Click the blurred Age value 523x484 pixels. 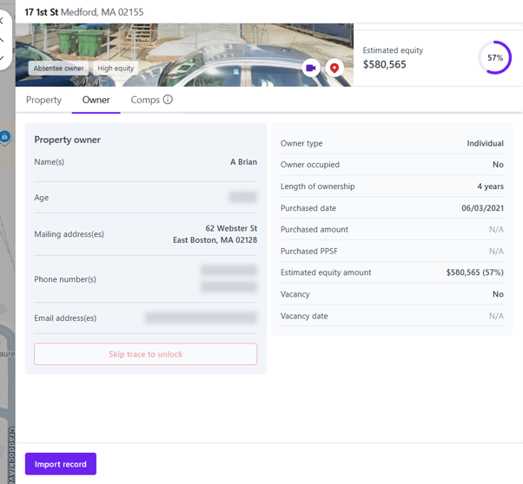point(242,198)
